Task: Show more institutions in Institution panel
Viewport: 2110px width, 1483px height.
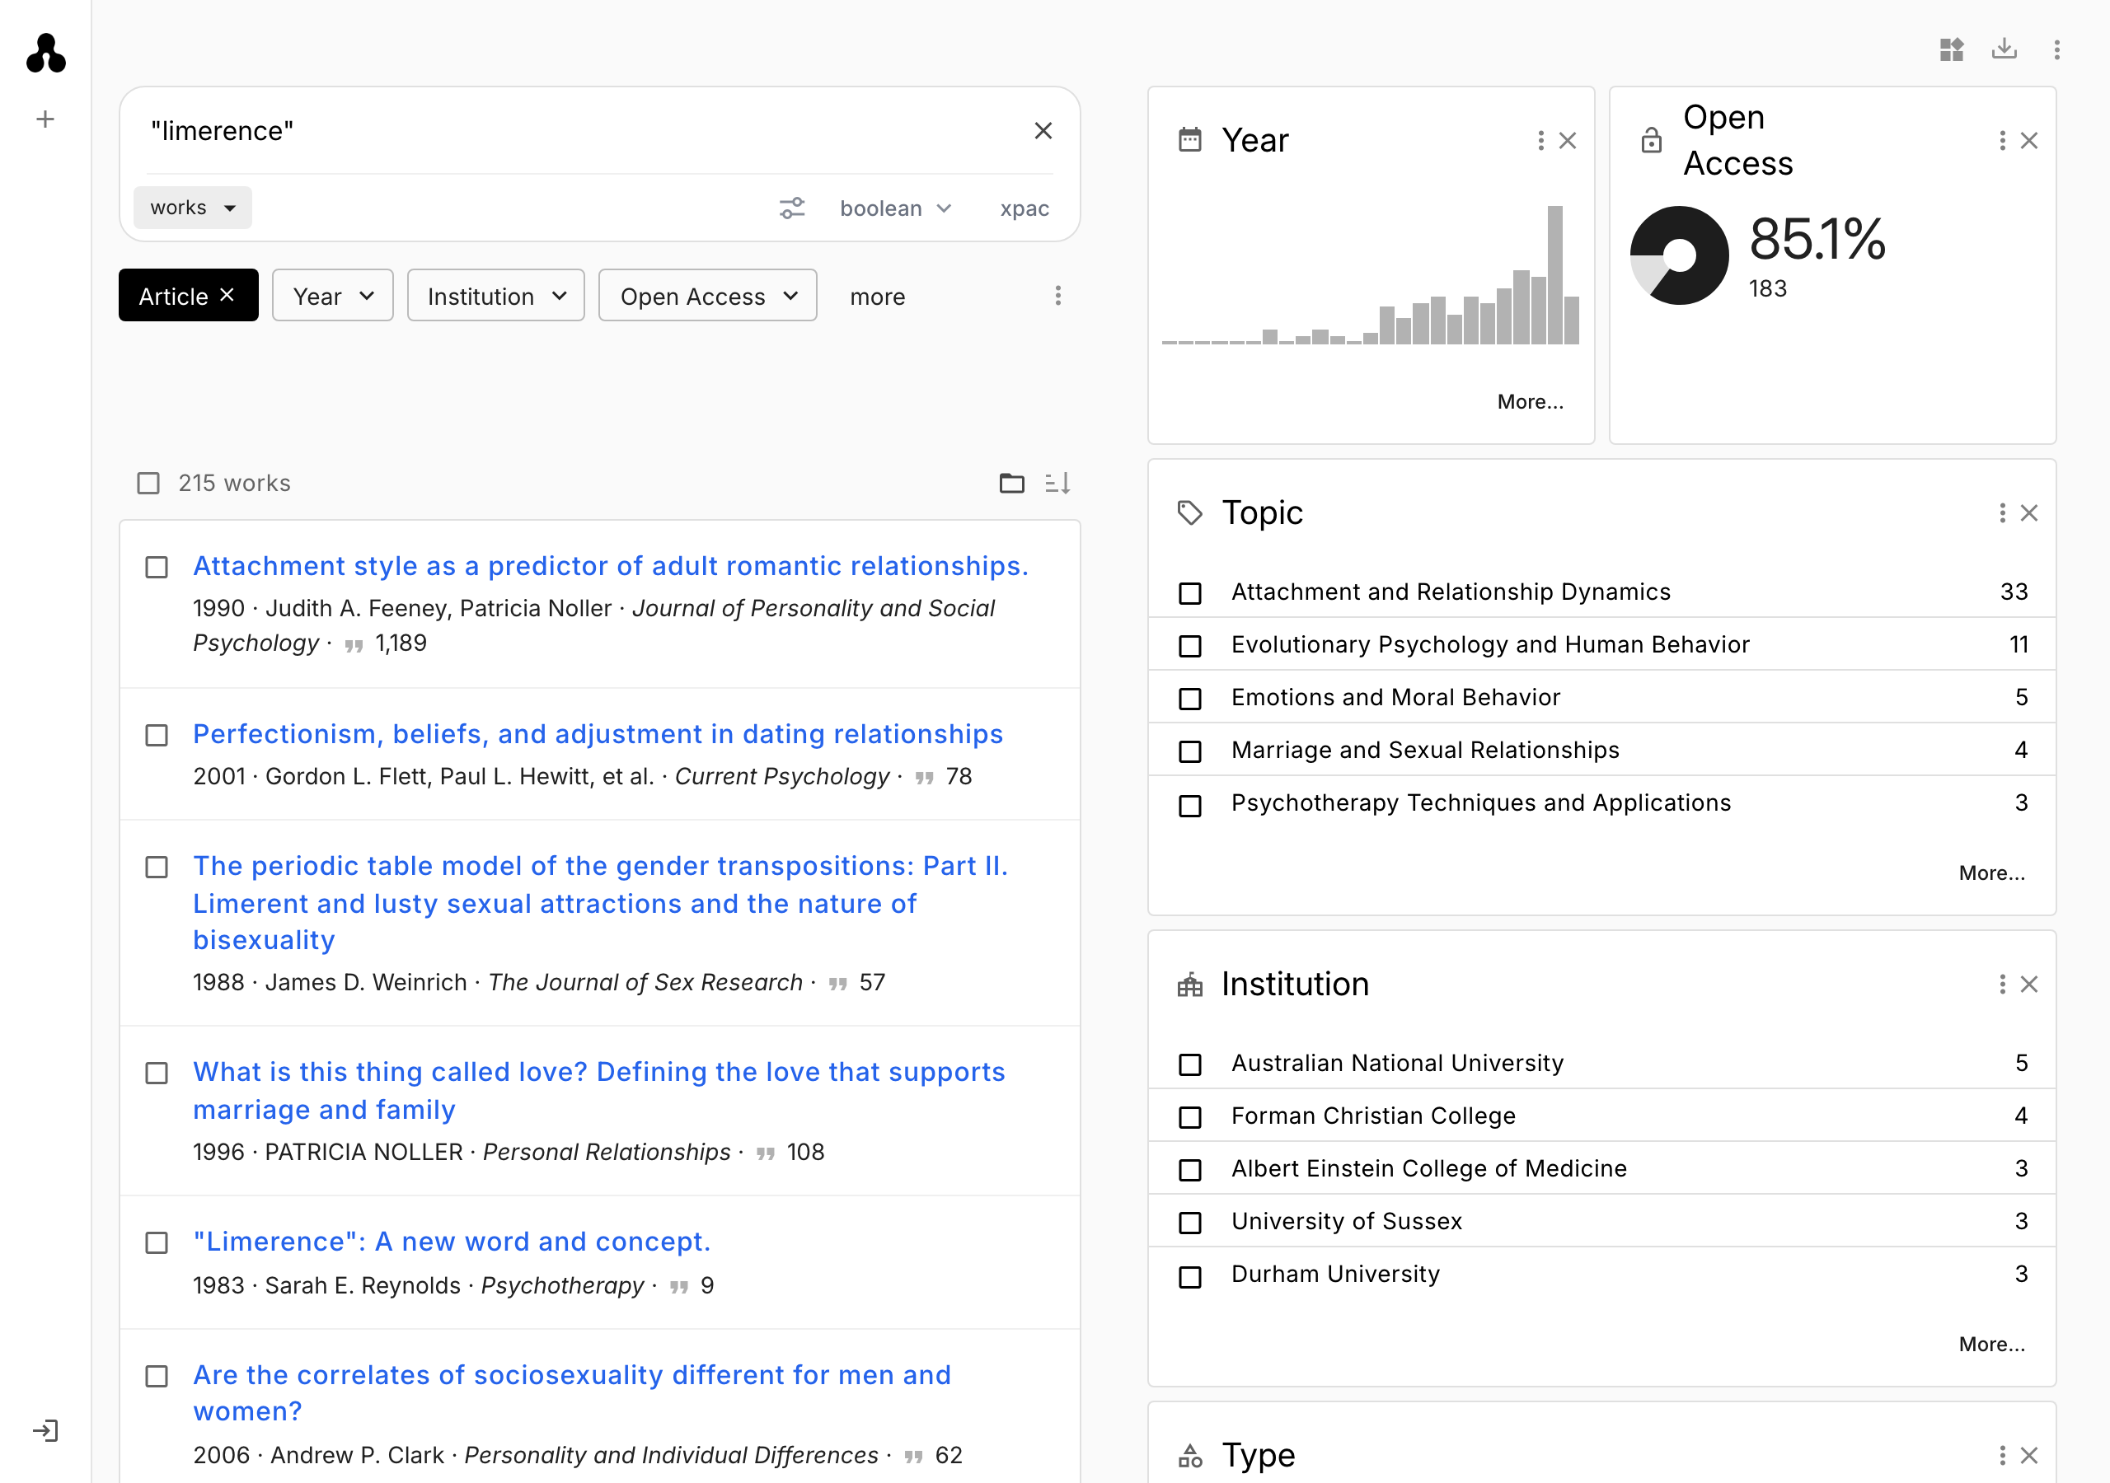Action: 1991,1345
